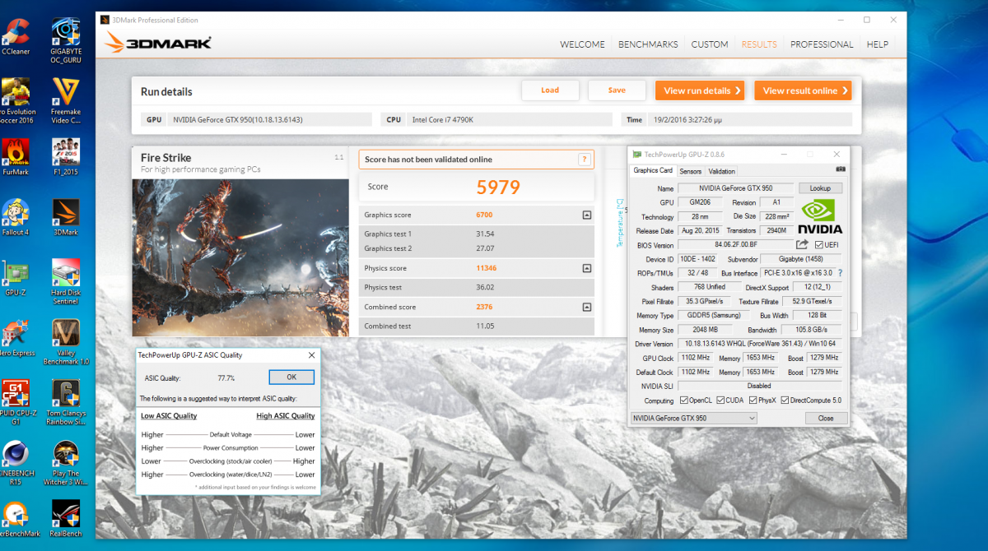
Task: Open the CINEBENCH R15 desktop shortcut
Action: coord(16,464)
